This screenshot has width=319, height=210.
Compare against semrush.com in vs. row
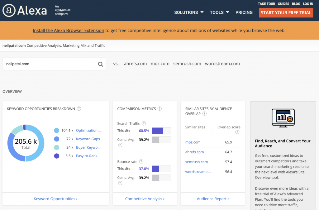click(187, 64)
